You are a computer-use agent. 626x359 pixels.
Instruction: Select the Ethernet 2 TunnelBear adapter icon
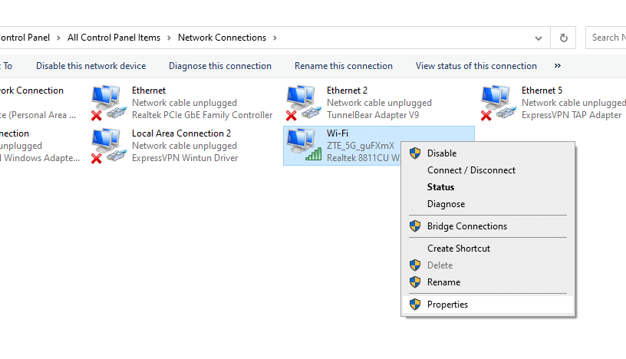click(x=304, y=103)
